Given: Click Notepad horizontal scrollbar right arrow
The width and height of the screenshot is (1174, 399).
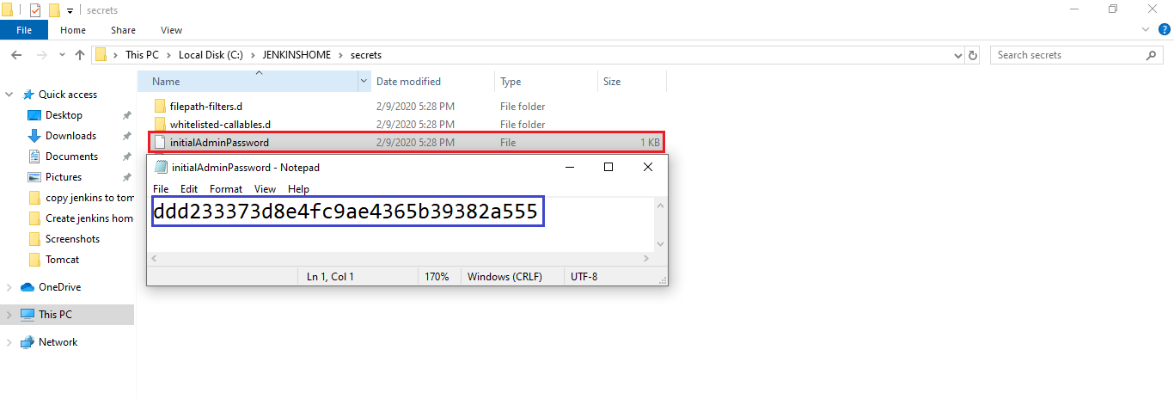Looking at the screenshot, I should click(646, 258).
